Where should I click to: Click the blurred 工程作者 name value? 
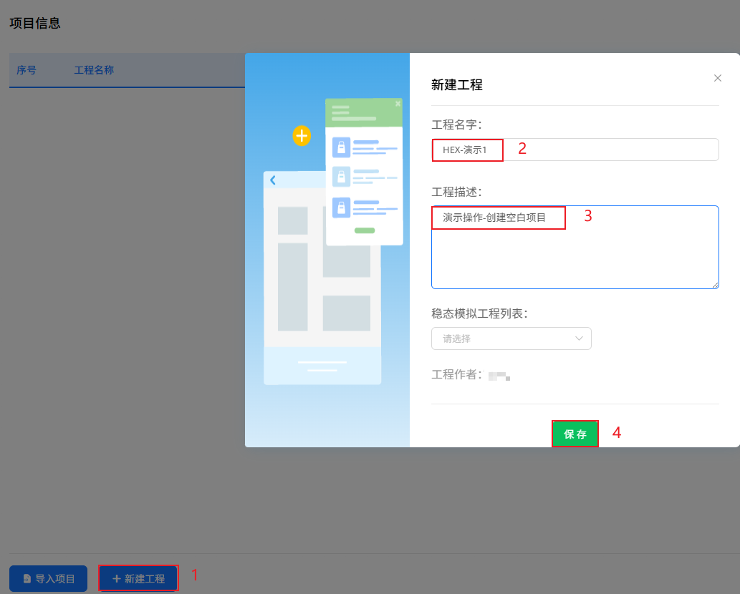(x=499, y=376)
